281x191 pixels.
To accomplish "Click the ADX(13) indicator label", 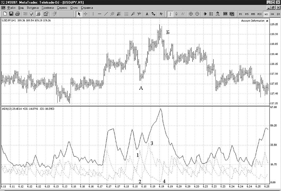I will point(28,109).
